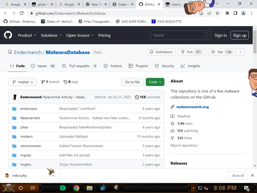Open the modern folder
The width and height of the screenshot is (257, 193).
pyautogui.click(x=26, y=136)
